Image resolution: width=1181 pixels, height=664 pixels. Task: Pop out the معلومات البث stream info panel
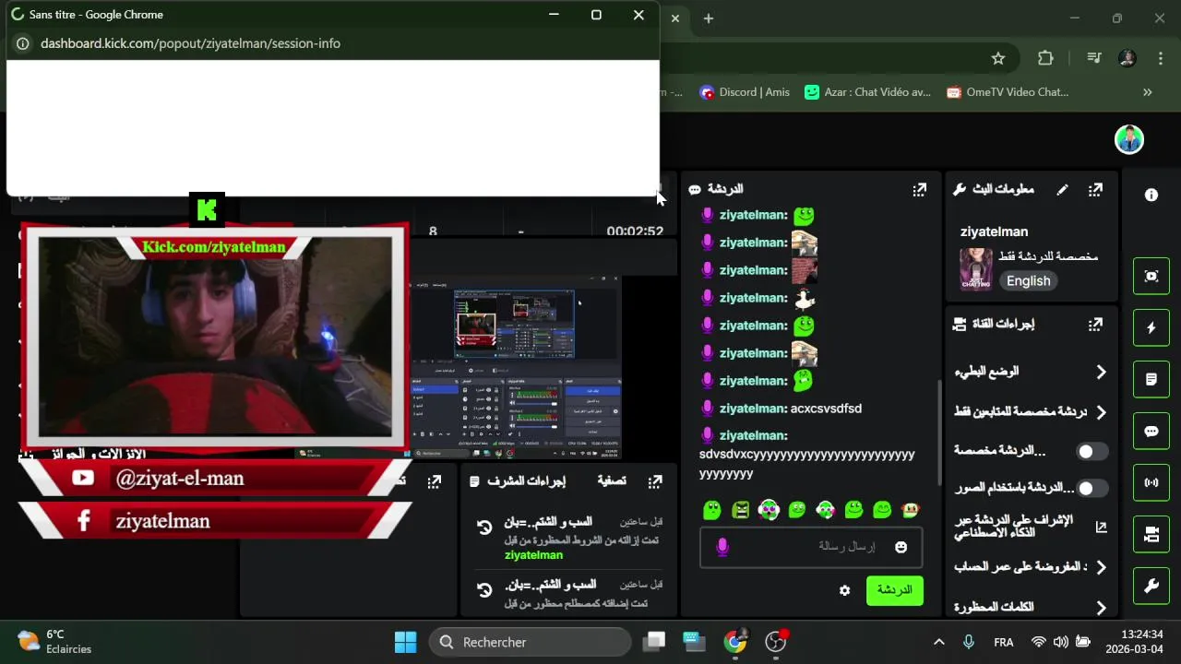point(1095,190)
